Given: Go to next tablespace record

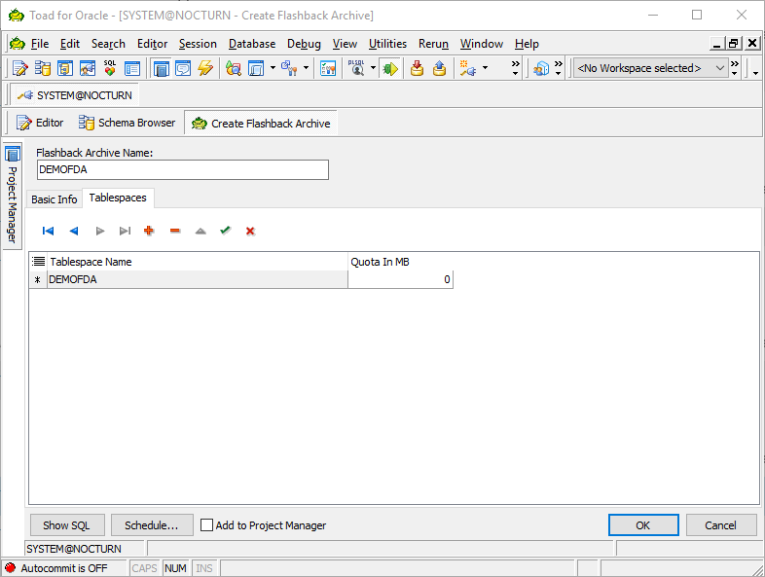Looking at the screenshot, I should tap(100, 231).
